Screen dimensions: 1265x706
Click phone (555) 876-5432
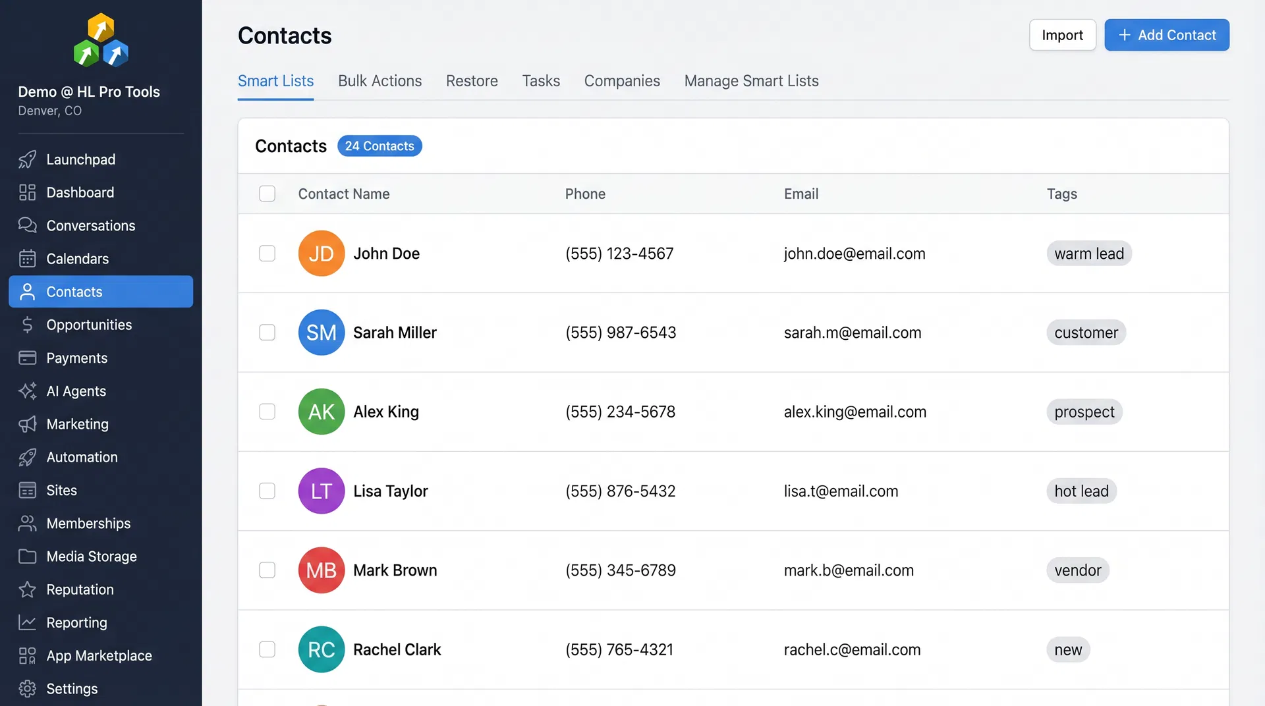click(x=621, y=491)
